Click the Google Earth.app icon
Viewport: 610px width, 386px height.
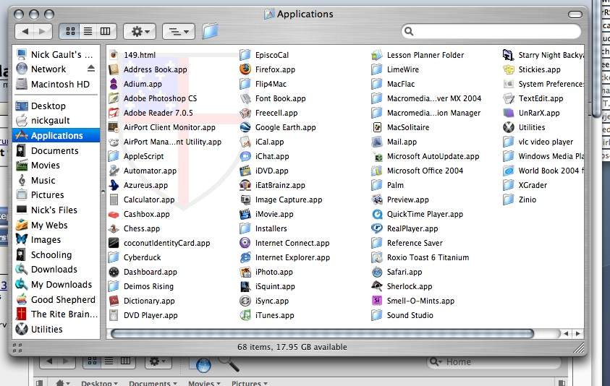point(245,127)
